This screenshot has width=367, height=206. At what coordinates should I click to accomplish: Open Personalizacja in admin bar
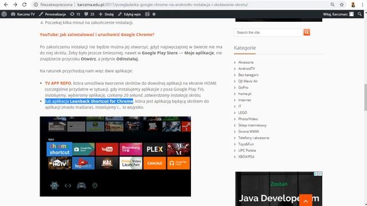click(52, 14)
